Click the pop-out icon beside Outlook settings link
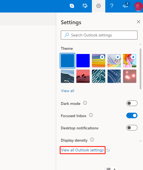The image size is (143, 170). tap(108, 150)
